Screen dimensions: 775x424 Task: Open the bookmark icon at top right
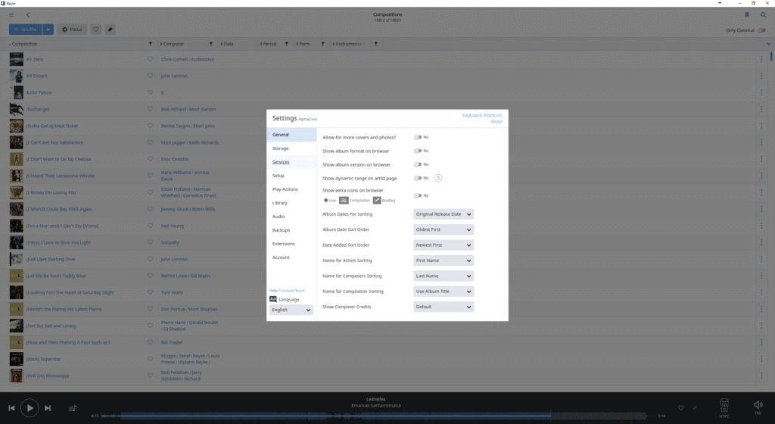pos(747,15)
